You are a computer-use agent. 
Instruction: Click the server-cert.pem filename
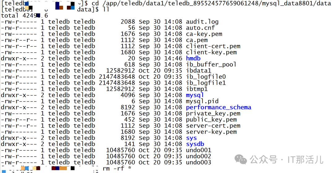(x=213, y=126)
